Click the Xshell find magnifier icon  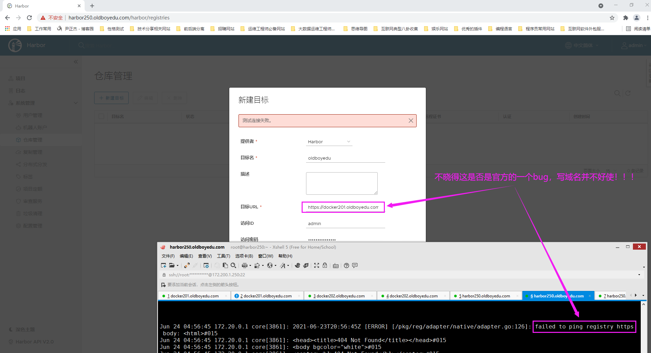point(233,265)
